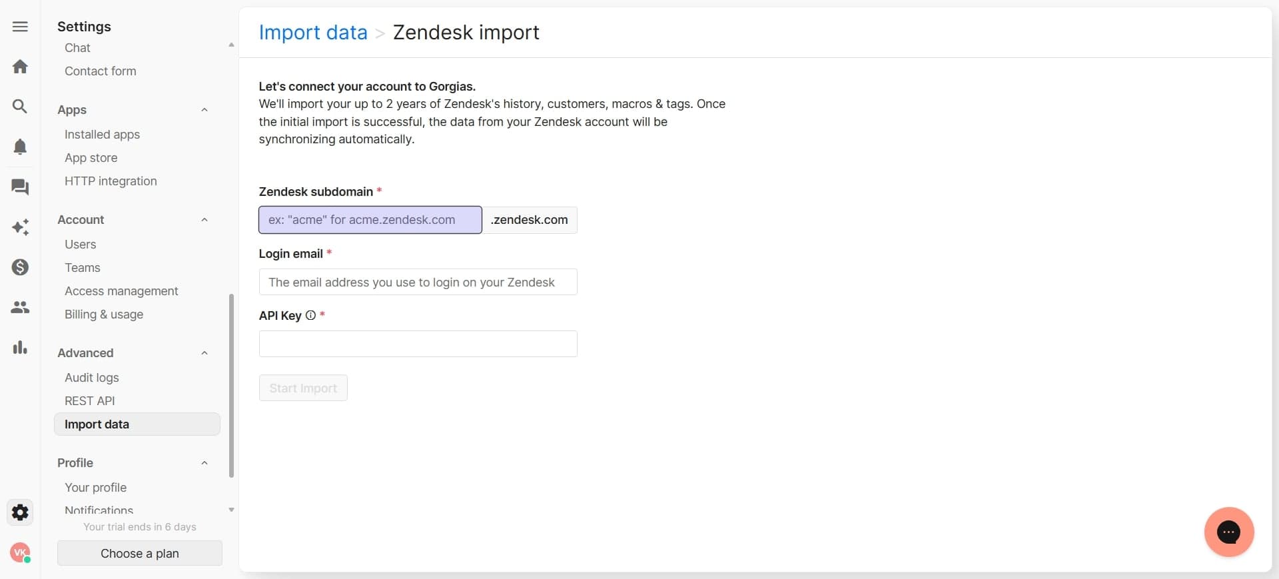This screenshot has height=579, width=1279.
Task: Click the Zendesk import page title
Action: [x=466, y=32]
